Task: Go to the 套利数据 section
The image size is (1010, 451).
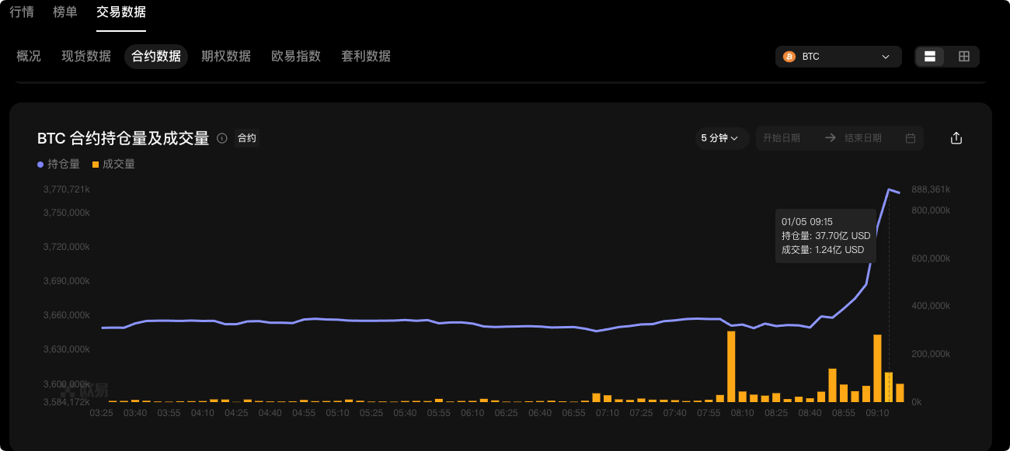Action: tap(366, 56)
